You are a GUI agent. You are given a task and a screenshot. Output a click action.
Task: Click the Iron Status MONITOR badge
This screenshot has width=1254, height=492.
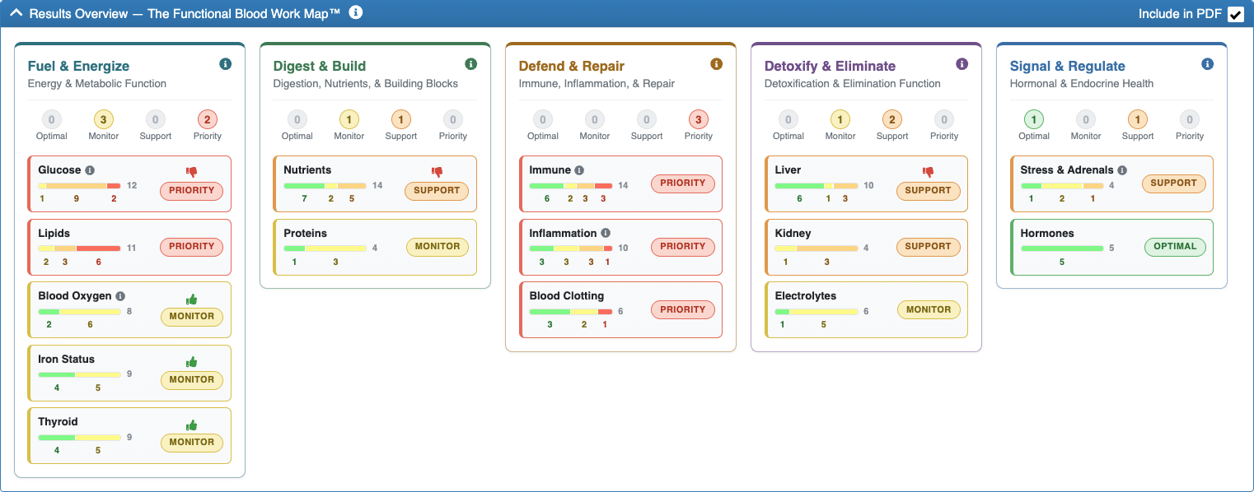point(192,380)
